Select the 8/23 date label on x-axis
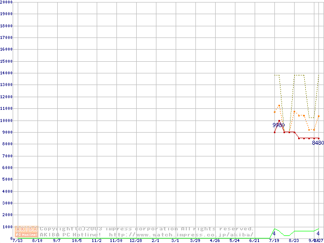 294,240
